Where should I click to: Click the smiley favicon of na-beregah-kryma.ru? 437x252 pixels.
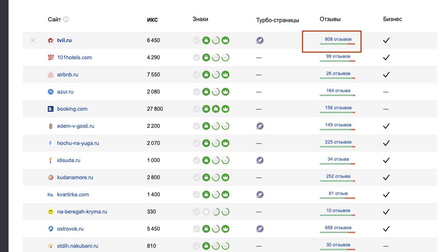coord(51,212)
